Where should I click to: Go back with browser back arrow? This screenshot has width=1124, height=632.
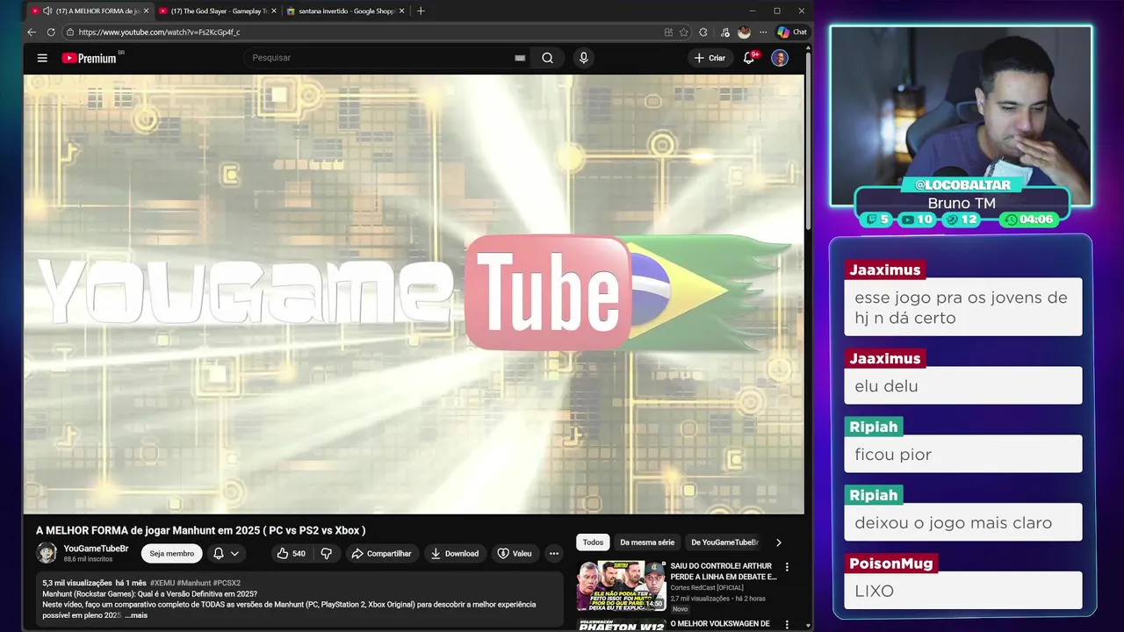pos(32,32)
